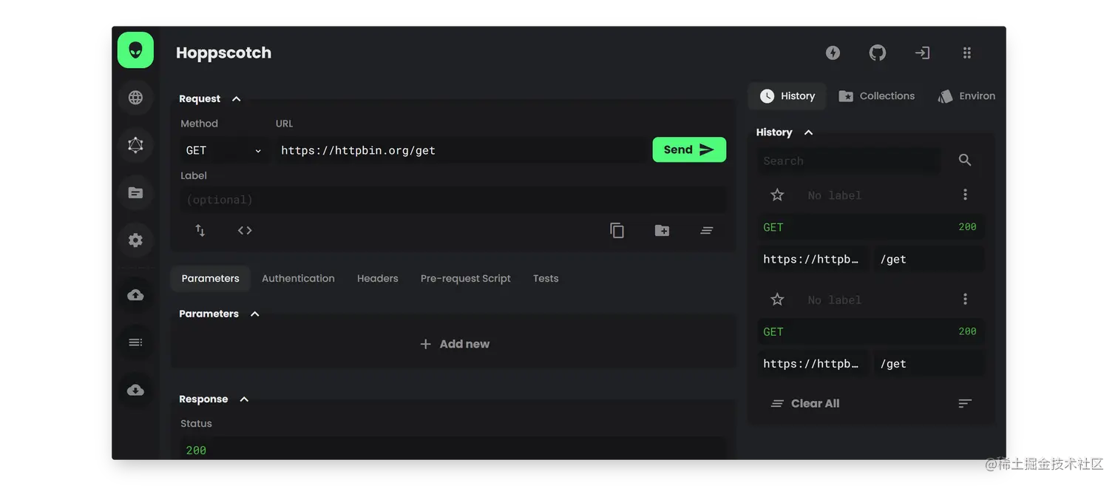Screen dimensions: 1118x486
Task: Open the vertical dots grid menu in header
Action: click(x=966, y=53)
